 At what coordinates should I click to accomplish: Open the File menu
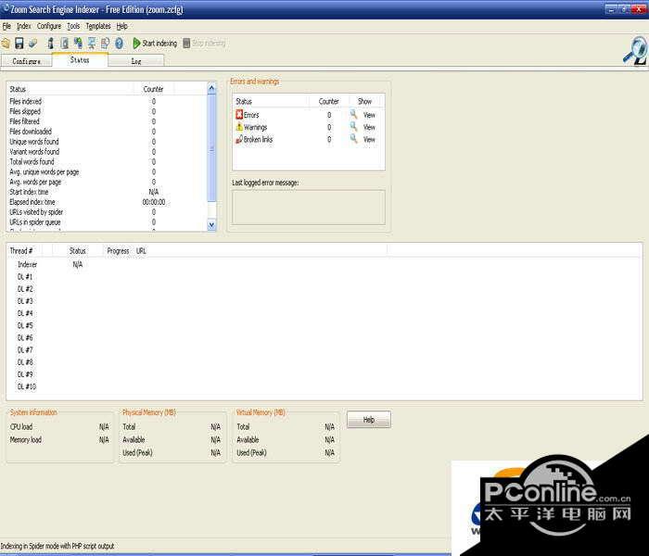(6, 26)
